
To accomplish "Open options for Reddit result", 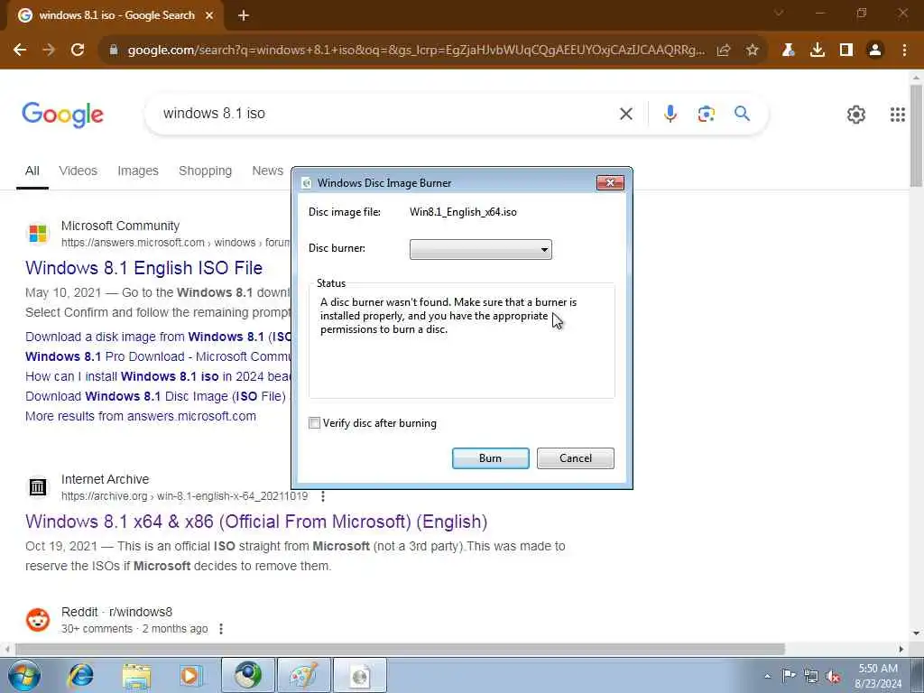I will click(221, 629).
